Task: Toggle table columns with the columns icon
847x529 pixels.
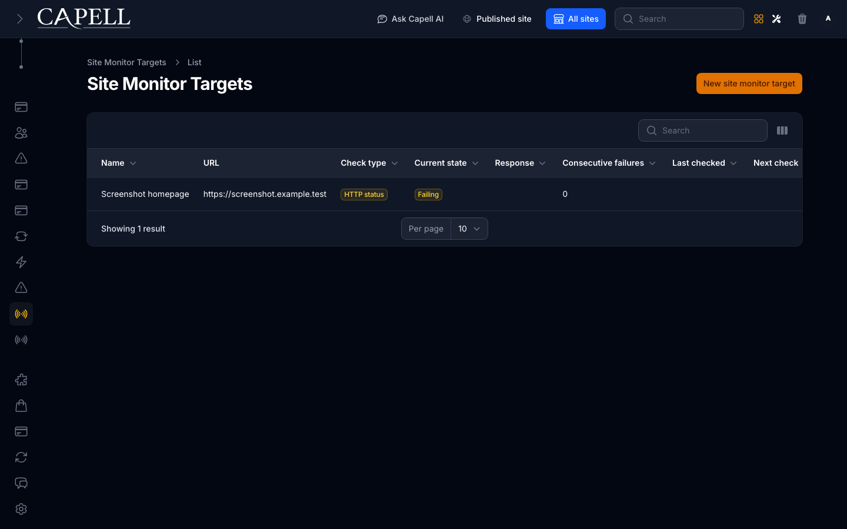Action: 782,130
